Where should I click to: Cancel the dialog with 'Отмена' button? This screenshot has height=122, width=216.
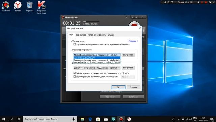(x=133, y=87)
